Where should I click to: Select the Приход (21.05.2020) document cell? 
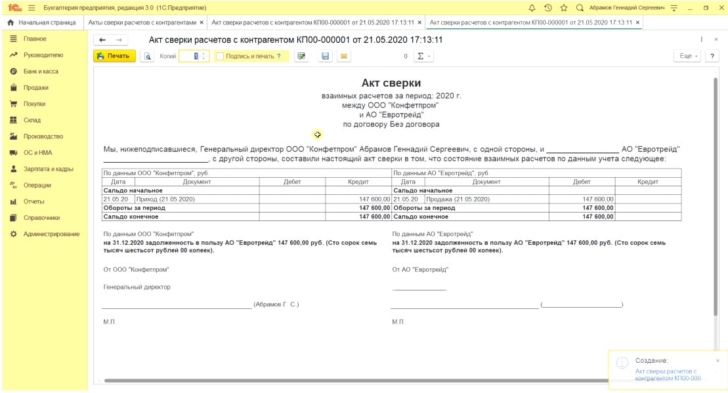(x=198, y=199)
